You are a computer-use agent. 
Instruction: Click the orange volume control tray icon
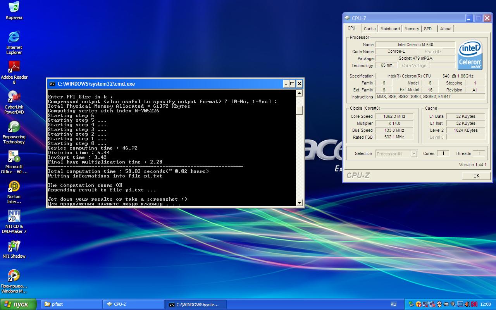[467, 304]
